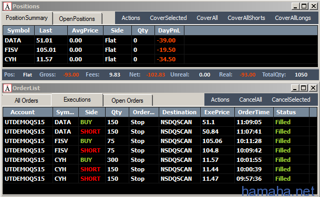Click the CoverAllShorts button

tap(246, 18)
